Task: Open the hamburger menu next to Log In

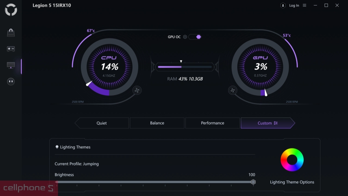Action: pos(304,6)
